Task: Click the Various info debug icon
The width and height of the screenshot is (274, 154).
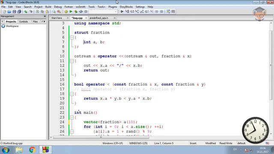Action: point(173,12)
